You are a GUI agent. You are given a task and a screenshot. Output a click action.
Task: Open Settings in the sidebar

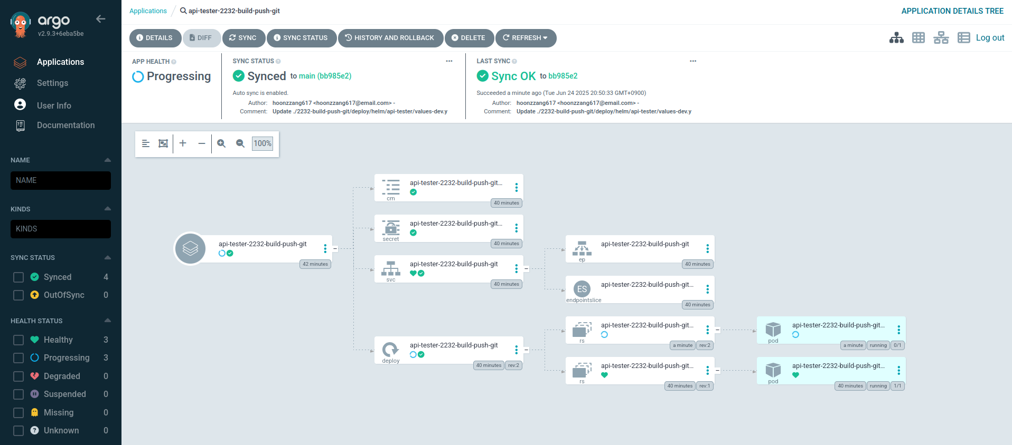[52, 83]
